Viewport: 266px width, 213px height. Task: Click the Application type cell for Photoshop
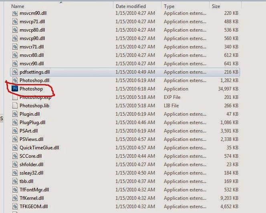[176, 89]
